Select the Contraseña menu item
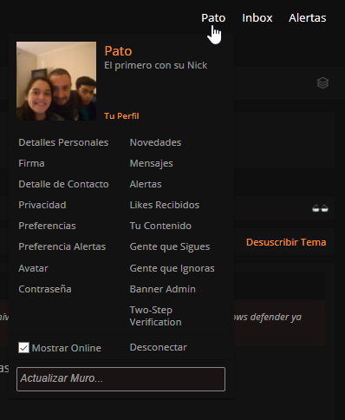The width and height of the screenshot is (345, 420). tap(45, 289)
